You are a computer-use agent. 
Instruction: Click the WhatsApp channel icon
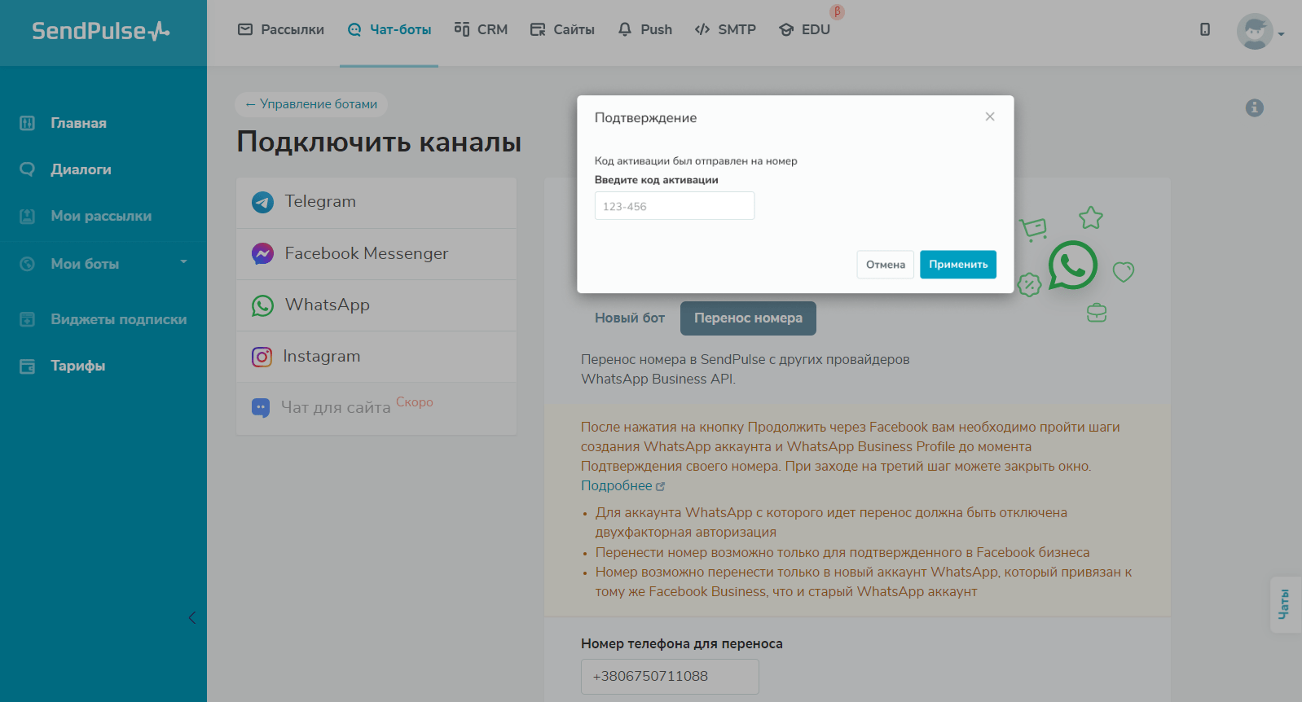(262, 305)
